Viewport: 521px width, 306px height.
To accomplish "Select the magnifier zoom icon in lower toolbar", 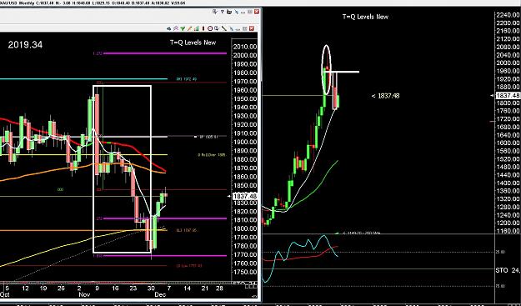I will click(176, 28).
